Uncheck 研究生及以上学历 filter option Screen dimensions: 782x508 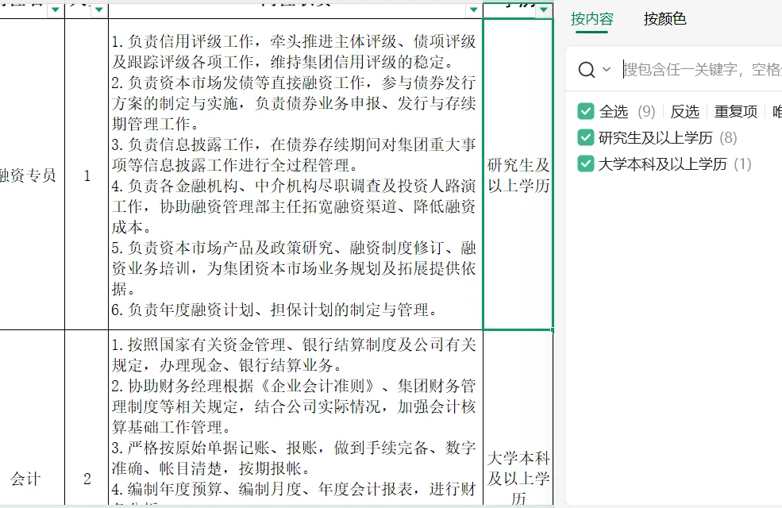585,137
